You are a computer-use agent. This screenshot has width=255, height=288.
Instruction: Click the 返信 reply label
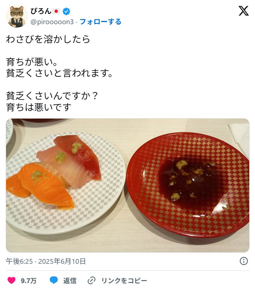click(x=70, y=281)
